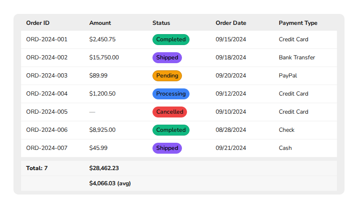Click the Payment Type column header
The width and height of the screenshot is (358, 208).
pos(298,23)
